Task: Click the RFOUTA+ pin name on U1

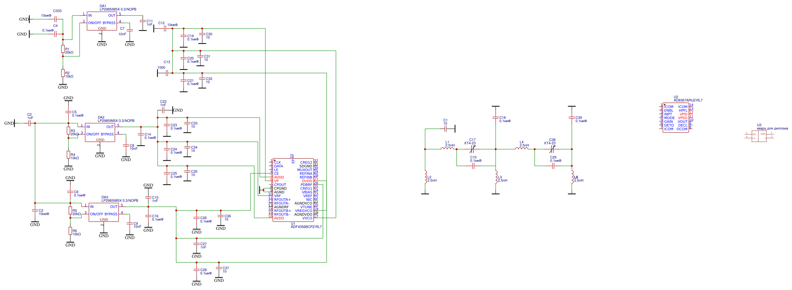Action: (282, 200)
